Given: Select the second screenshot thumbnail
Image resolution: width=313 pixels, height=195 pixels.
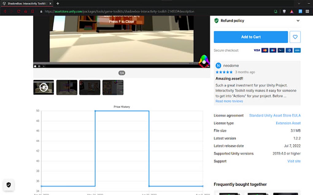Looking at the screenshot, I should point(67,87).
